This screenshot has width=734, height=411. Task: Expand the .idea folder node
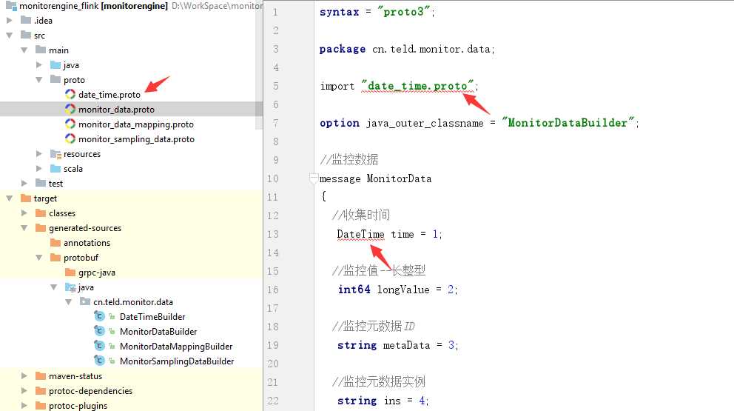tap(9, 20)
